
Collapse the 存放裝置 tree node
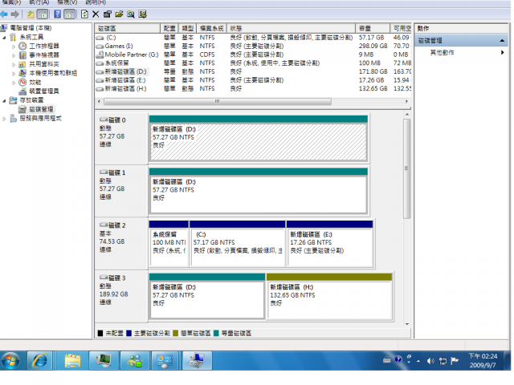click(4, 100)
